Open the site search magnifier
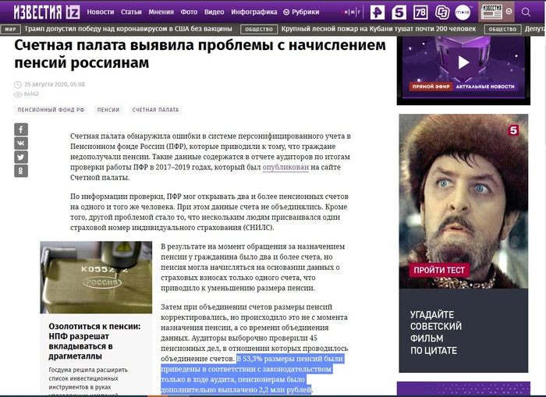The height and width of the screenshot is (397, 546). (x=526, y=12)
